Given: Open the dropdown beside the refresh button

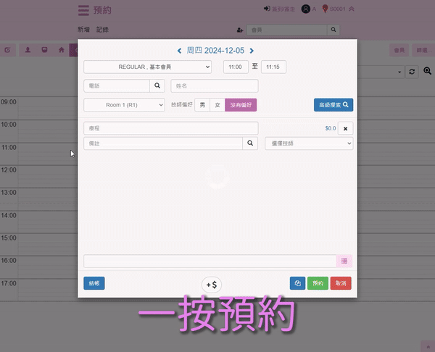Looking at the screenshot, I should click(399, 72).
